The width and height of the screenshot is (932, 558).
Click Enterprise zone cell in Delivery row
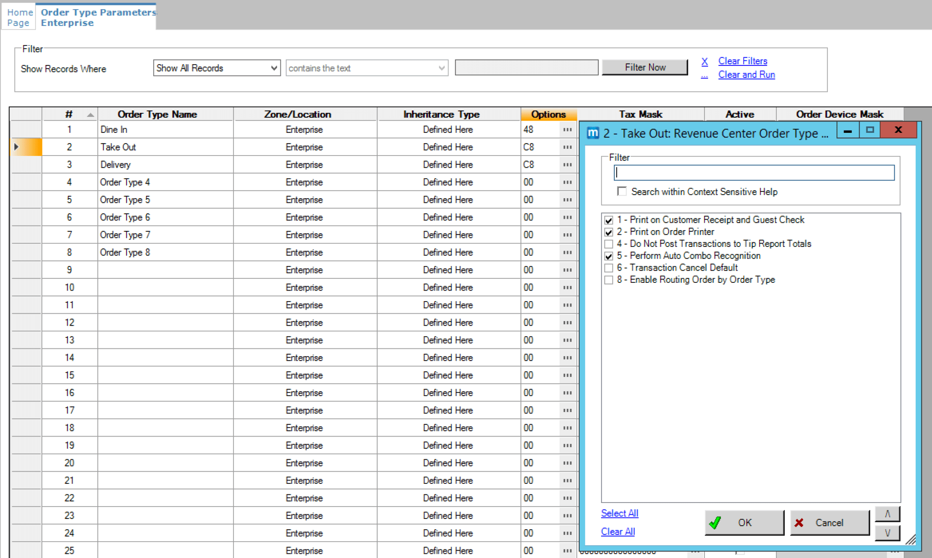(304, 165)
